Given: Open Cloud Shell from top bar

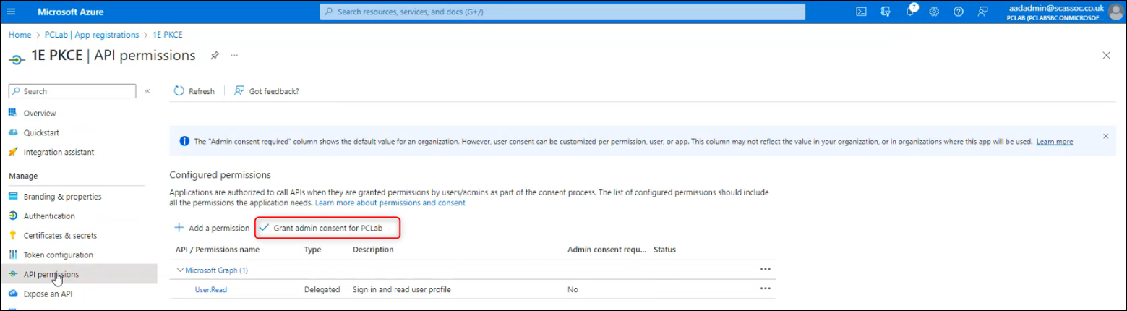Looking at the screenshot, I should pos(861,12).
